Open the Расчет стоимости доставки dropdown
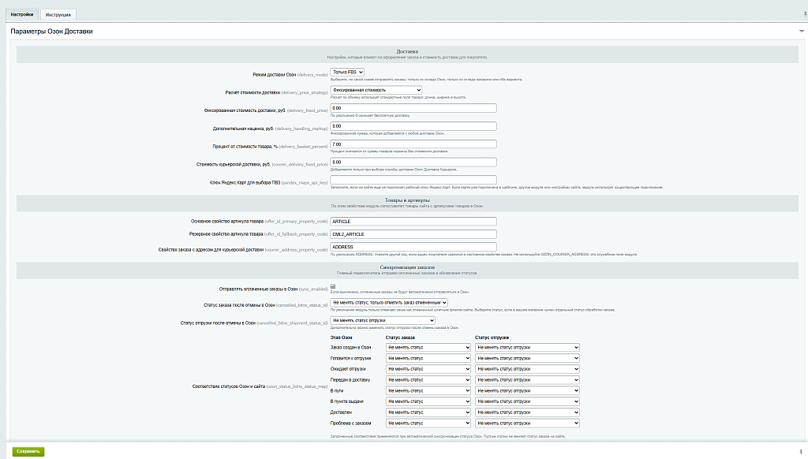This screenshot has width=808, height=459. pos(376,90)
